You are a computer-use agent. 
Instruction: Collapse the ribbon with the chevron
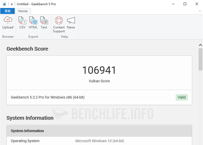click(x=200, y=11)
